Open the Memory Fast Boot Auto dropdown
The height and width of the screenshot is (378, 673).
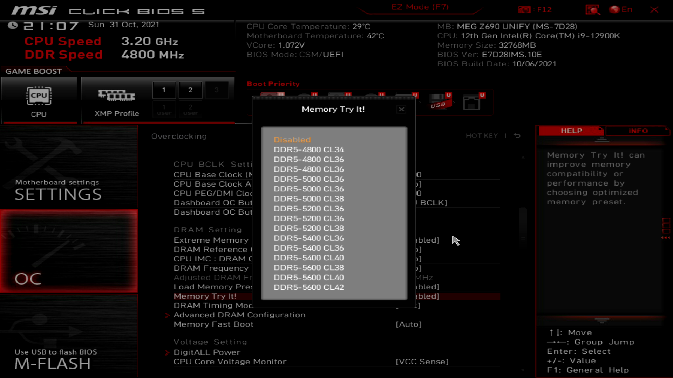408,324
